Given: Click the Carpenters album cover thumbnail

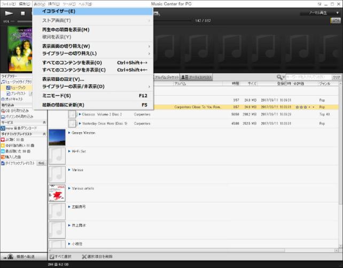Looking at the screenshot, I should click(20, 49).
